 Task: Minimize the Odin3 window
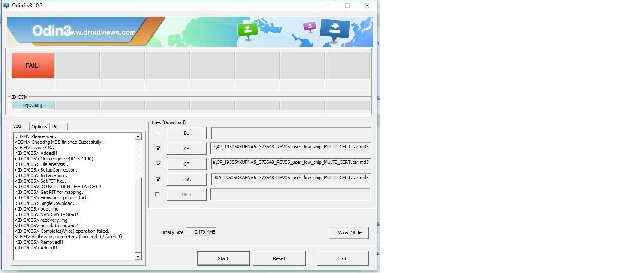pos(328,6)
